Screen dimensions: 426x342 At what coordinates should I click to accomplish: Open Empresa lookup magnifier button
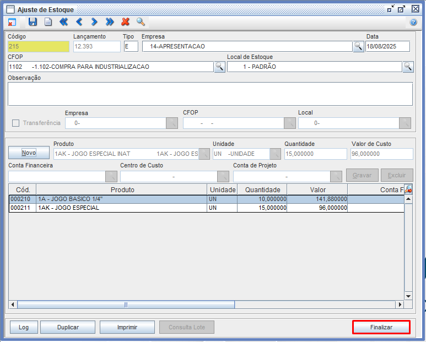point(358,46)
